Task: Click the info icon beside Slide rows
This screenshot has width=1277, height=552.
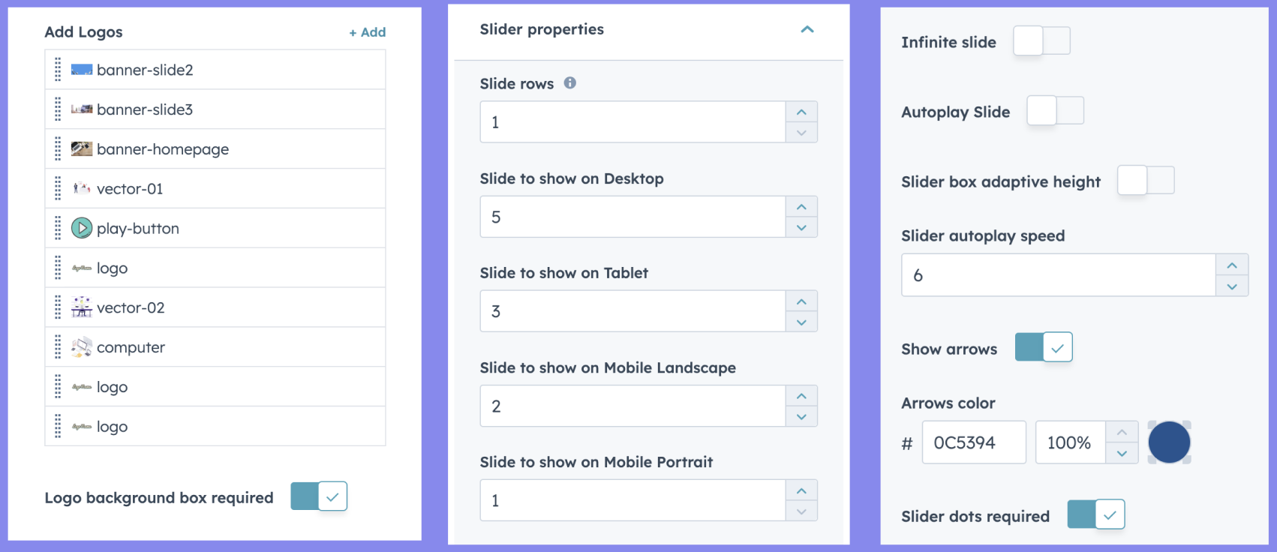Action: pyautogui.click(x=570, y=83)
